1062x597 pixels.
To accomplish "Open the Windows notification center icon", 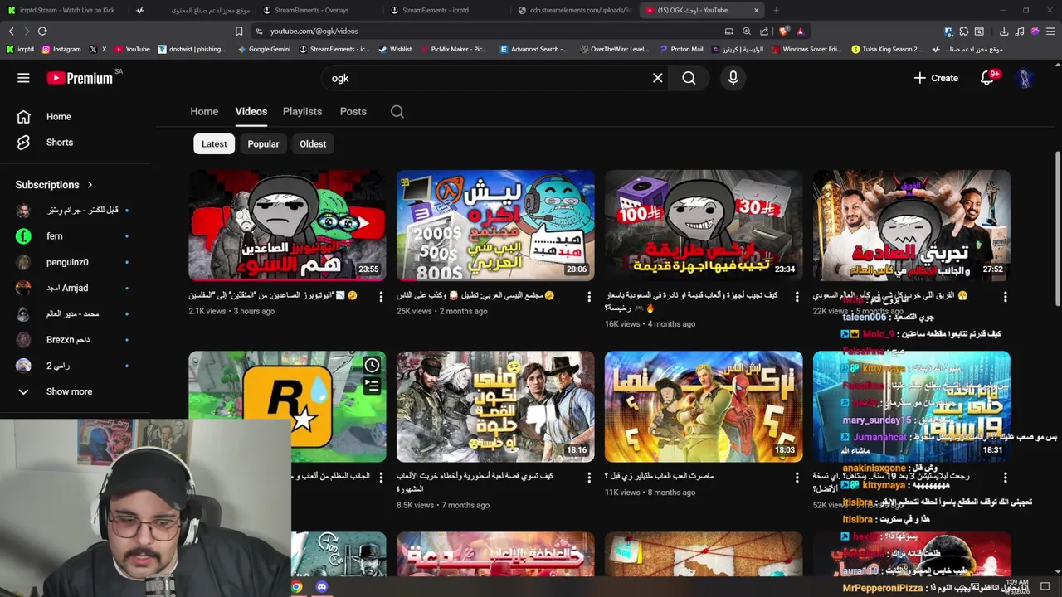I will click(x=1045, y=587).
